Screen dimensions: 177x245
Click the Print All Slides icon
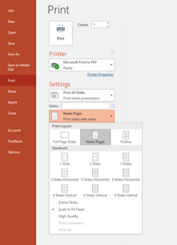(x=55, y=95)
